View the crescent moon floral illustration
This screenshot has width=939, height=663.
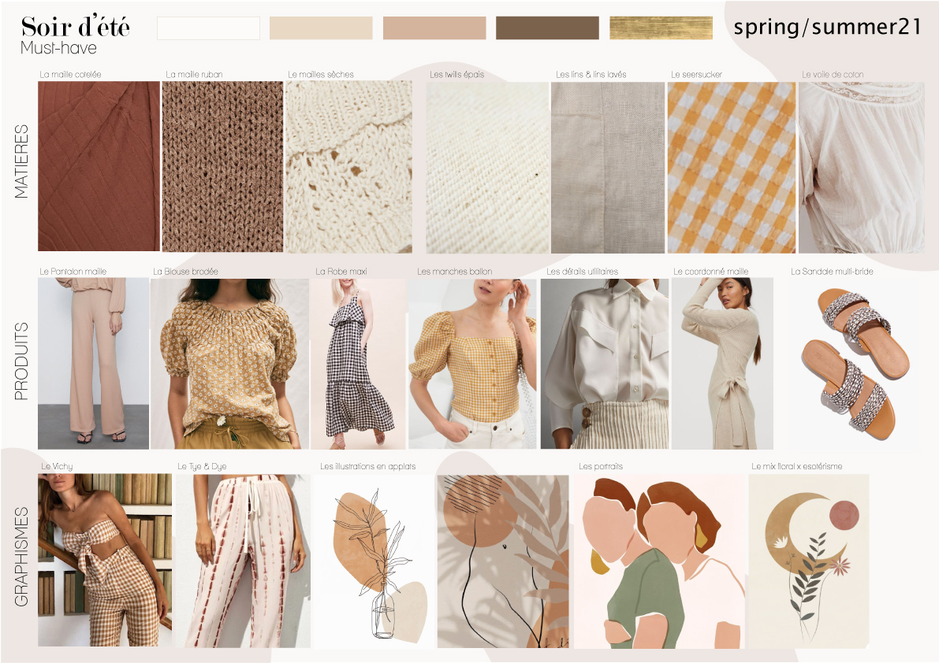(x=808, y=562)
